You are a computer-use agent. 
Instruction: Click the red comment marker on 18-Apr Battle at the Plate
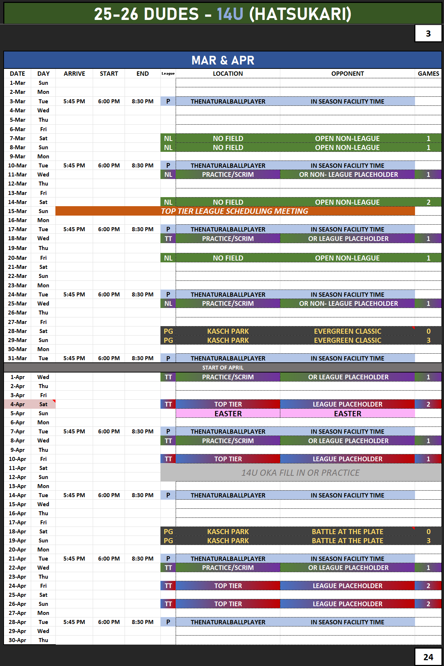414,528
